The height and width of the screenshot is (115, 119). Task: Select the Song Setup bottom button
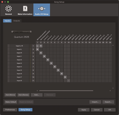26,110
